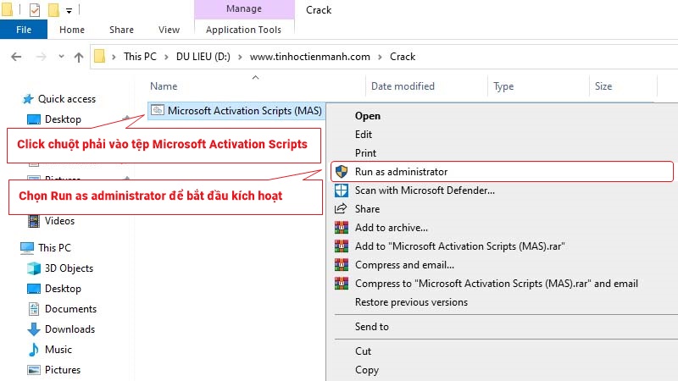The width and height of the screenshot is (678, 381).
Task: Switch to the View ribbon tab
Action: [169, 30]
